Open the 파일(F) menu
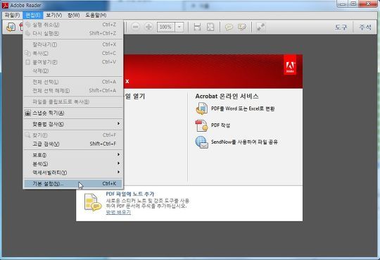The width and height of the screenshot is (380, 260). pos(13,15)
